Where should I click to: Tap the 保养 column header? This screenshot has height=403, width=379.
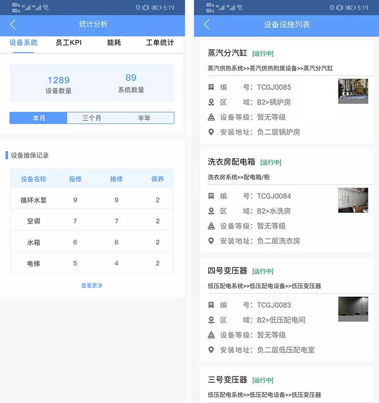coord(157,179)
